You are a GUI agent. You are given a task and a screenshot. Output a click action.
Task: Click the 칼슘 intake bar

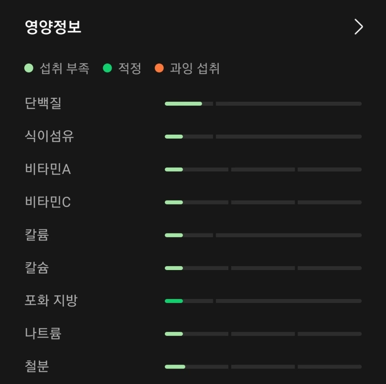(x=263, y=268)
